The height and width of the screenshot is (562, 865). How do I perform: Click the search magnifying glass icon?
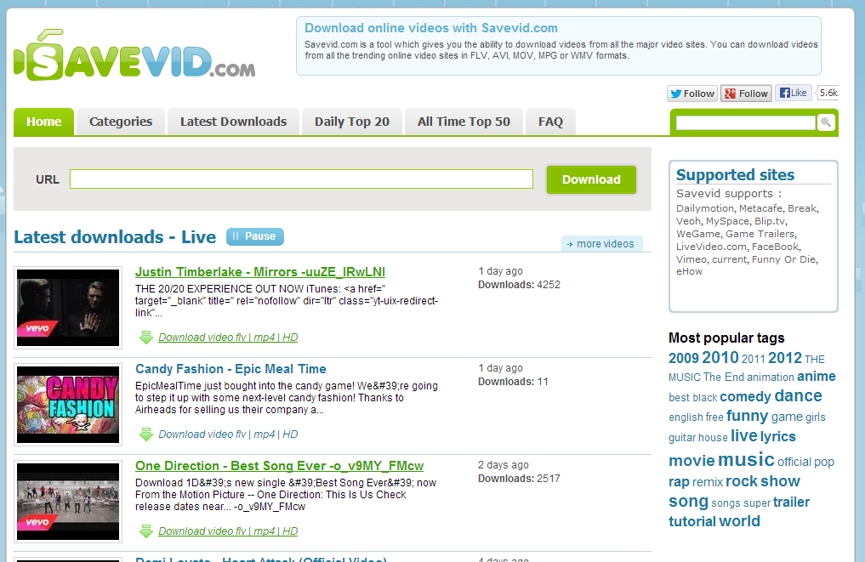825,122
